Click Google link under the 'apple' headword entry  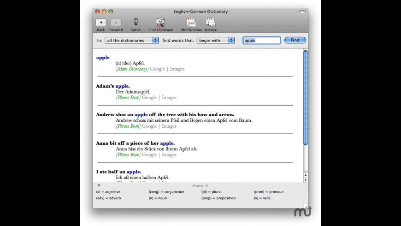point(157,69)
